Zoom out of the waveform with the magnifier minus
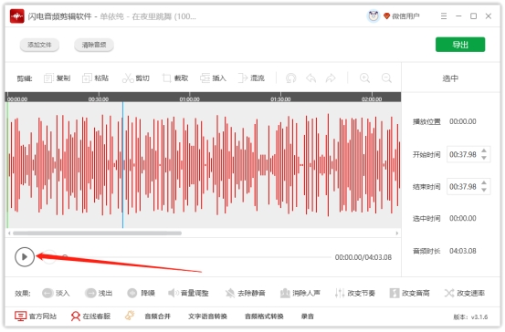 click(x=386, y=78)
